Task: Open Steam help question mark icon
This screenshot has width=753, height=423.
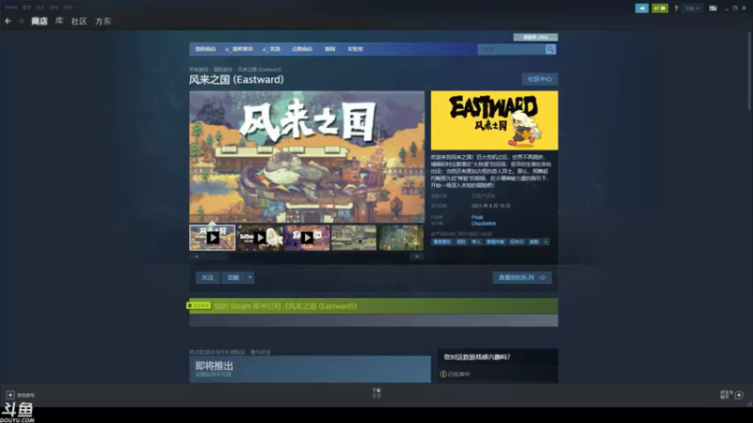Action: pyautogui.click(x=676, y=8)
